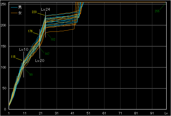The width and height of the screenshot is (171, 116).
Task: Click the Lv axis unit label
Action: [166, 113]
